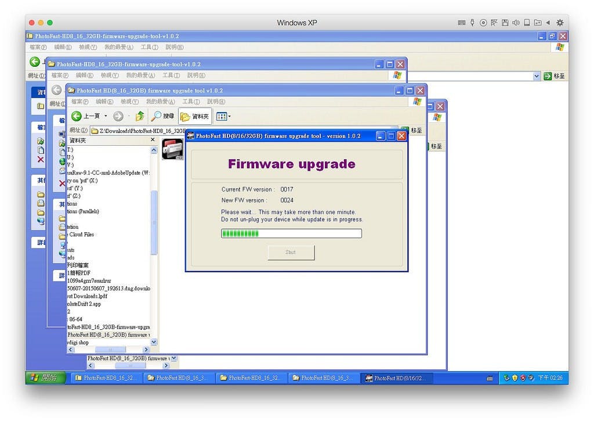This screenshot has width=594, height=421.
Task: Click green Back arrow in rearmost Explorer window
Action: (x=35, y=62)
